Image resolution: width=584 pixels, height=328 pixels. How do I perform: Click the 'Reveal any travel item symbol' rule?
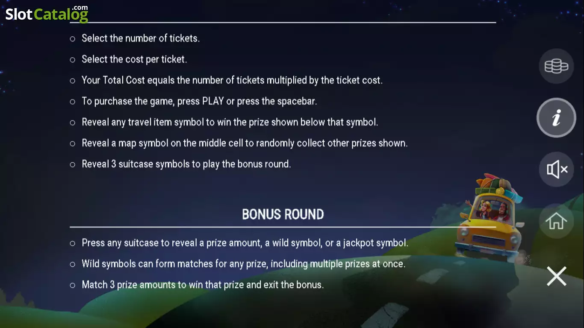click(230, 122)
